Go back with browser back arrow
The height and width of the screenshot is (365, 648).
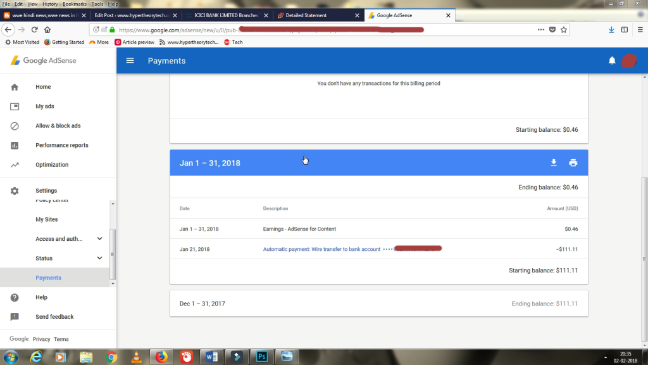[8, 30]
